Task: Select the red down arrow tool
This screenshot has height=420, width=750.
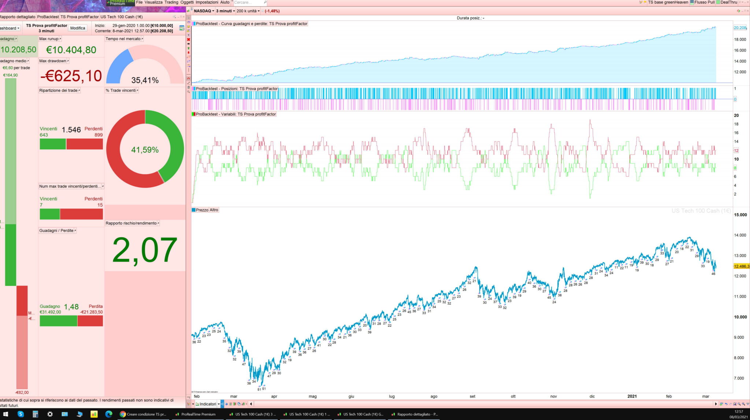Action: (189, 52)
